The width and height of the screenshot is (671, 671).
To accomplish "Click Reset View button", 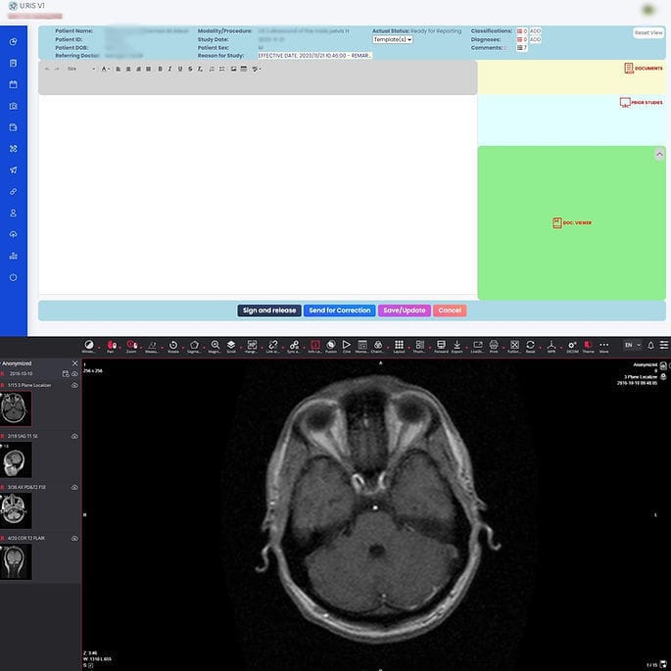I will click(x=648, y=32).
